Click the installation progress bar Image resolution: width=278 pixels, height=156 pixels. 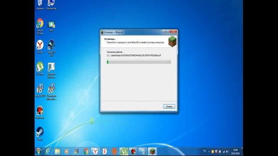tap(139, 62)
